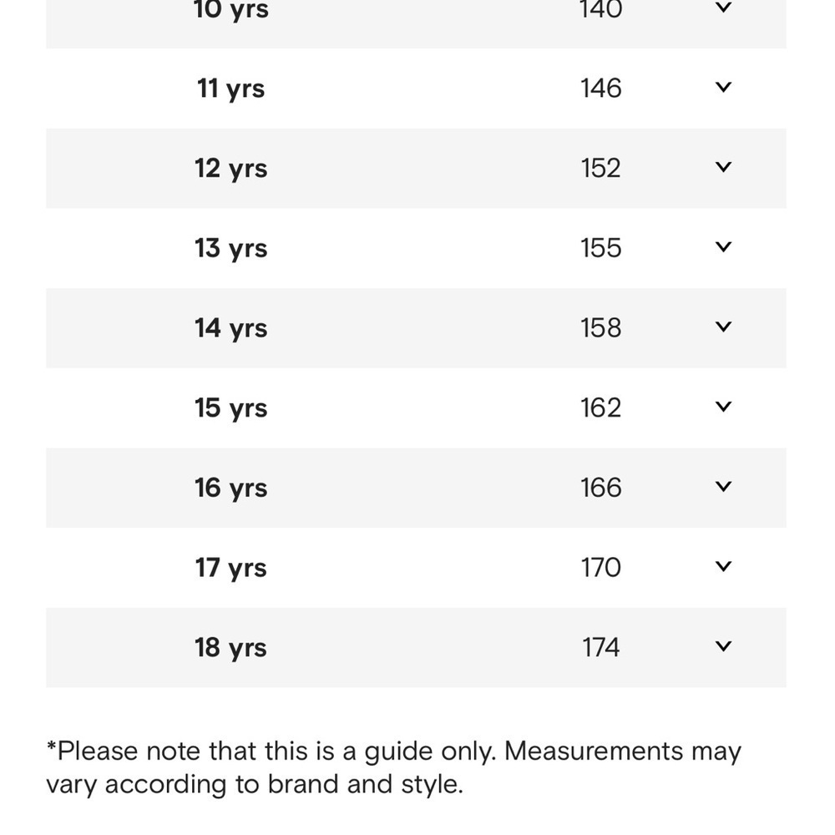This screenshot has width=835, height=835.
Task: Select the 16 yrs size label
Action: pos(230,488)
